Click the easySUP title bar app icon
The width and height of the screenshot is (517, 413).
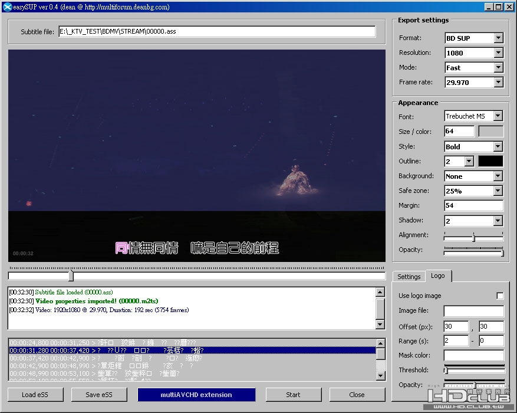(x=7, y=6)
